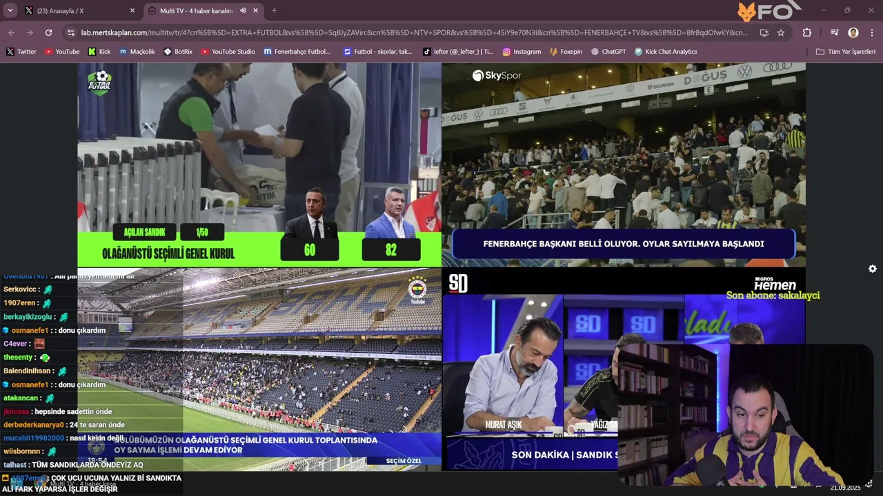
Task: Click the SD channel logo
Action: coord(458,283)
